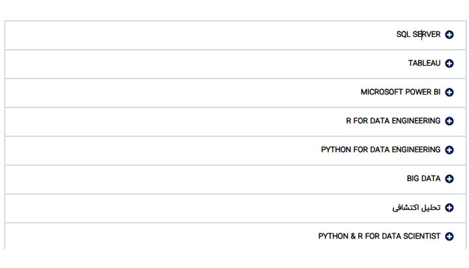Click the plus icon beside SQL SERVER
This screenshot has height=268, width=469.
pyautogui.click(x=450, y=35)
